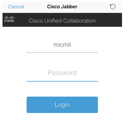
Task: Click the cisco wordmark under the bars
Action: coord(9,21)
